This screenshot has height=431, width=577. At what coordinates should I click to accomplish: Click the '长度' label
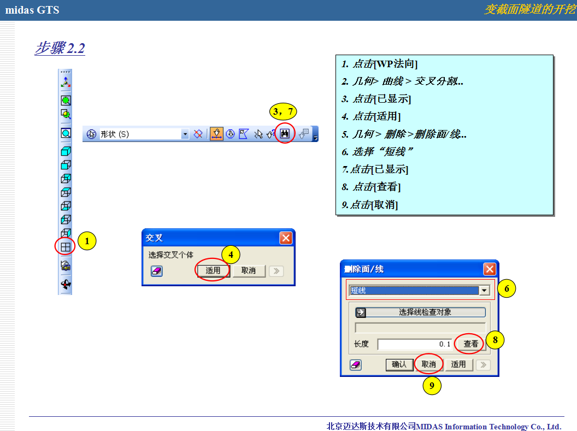tap(361, 344)
